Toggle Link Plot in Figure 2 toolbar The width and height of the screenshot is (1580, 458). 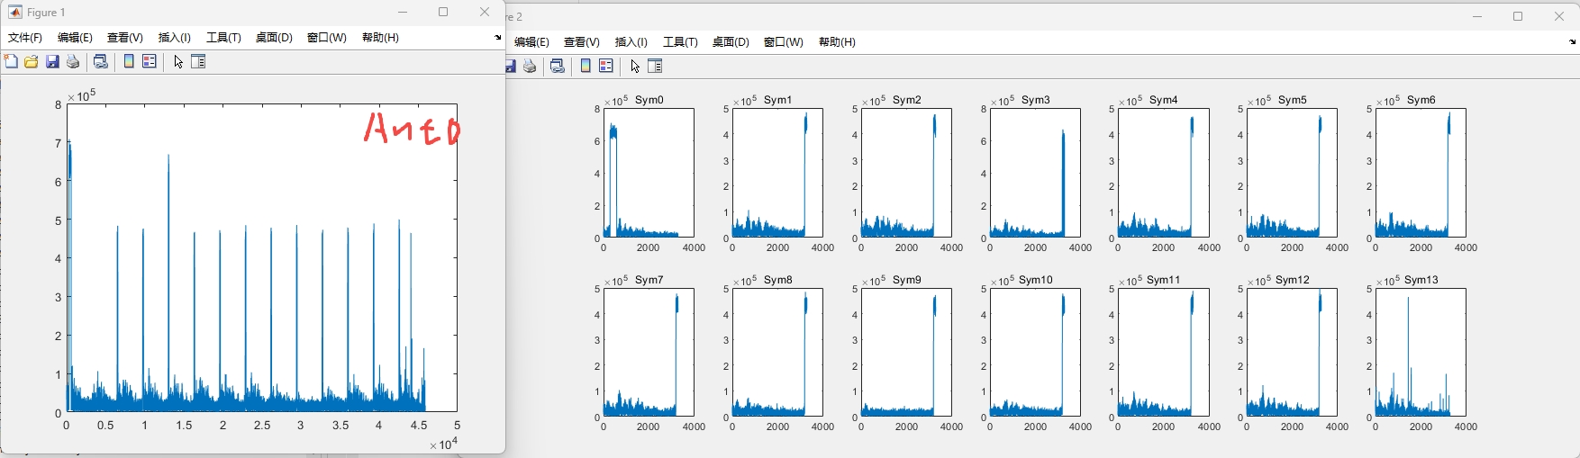point(558,67)
